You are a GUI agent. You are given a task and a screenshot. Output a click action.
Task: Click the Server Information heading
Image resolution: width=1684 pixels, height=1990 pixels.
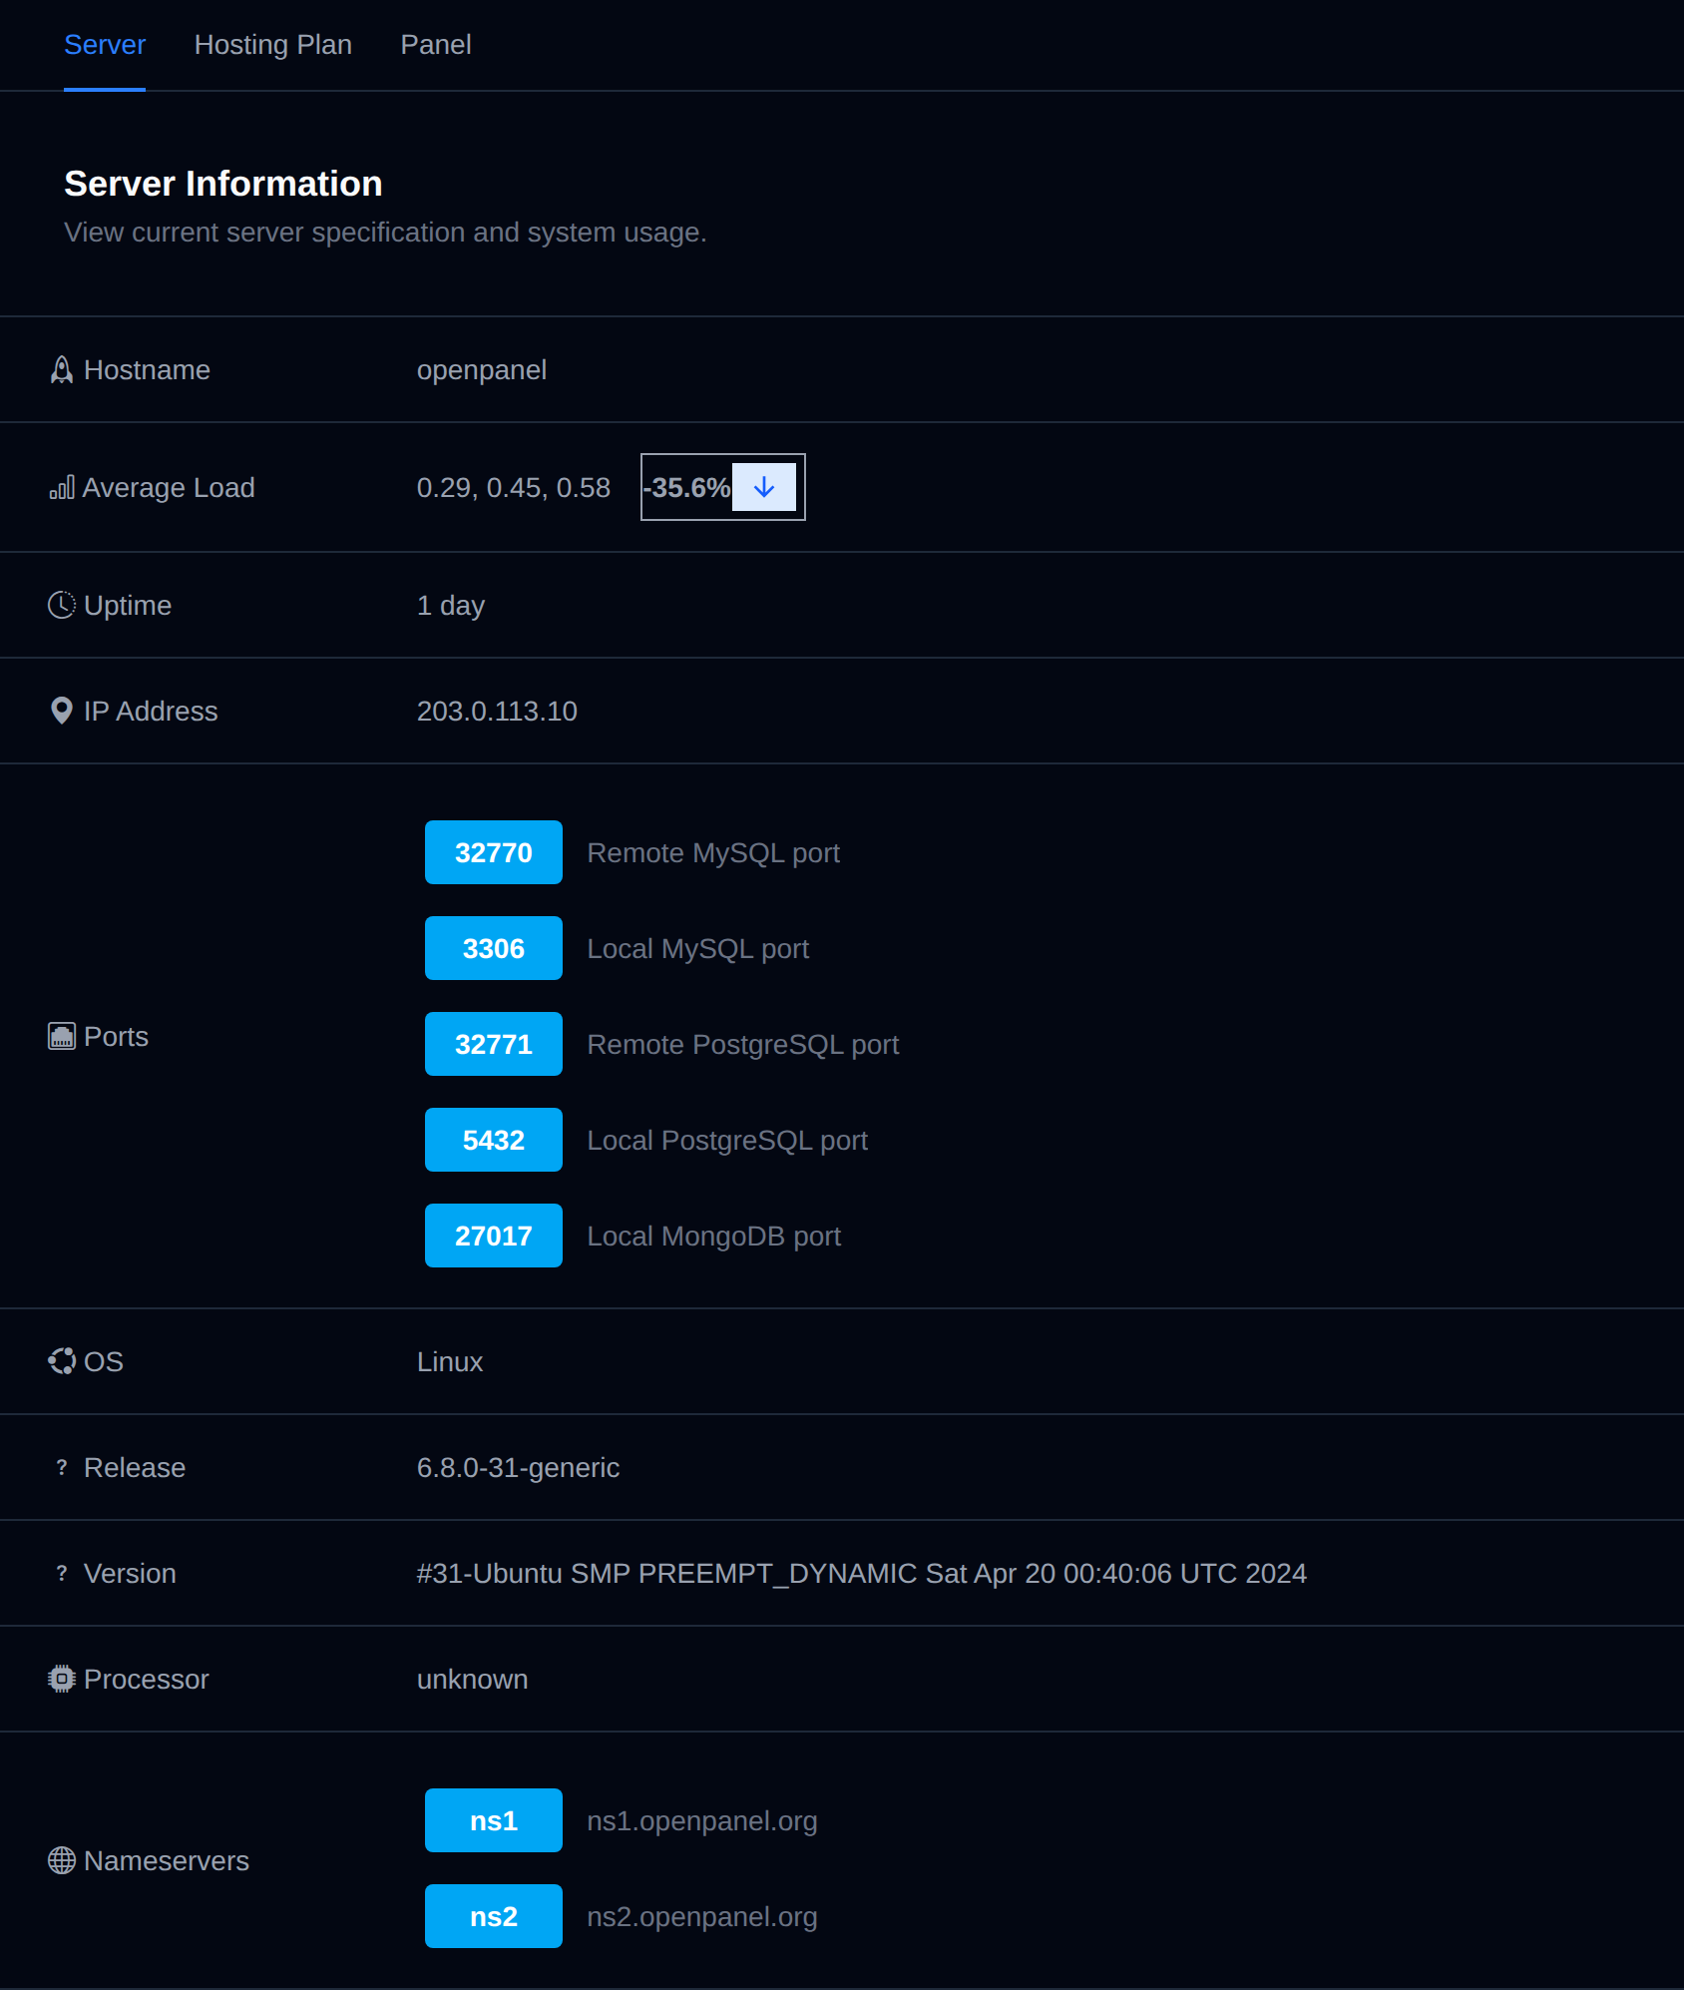point(223,184)
